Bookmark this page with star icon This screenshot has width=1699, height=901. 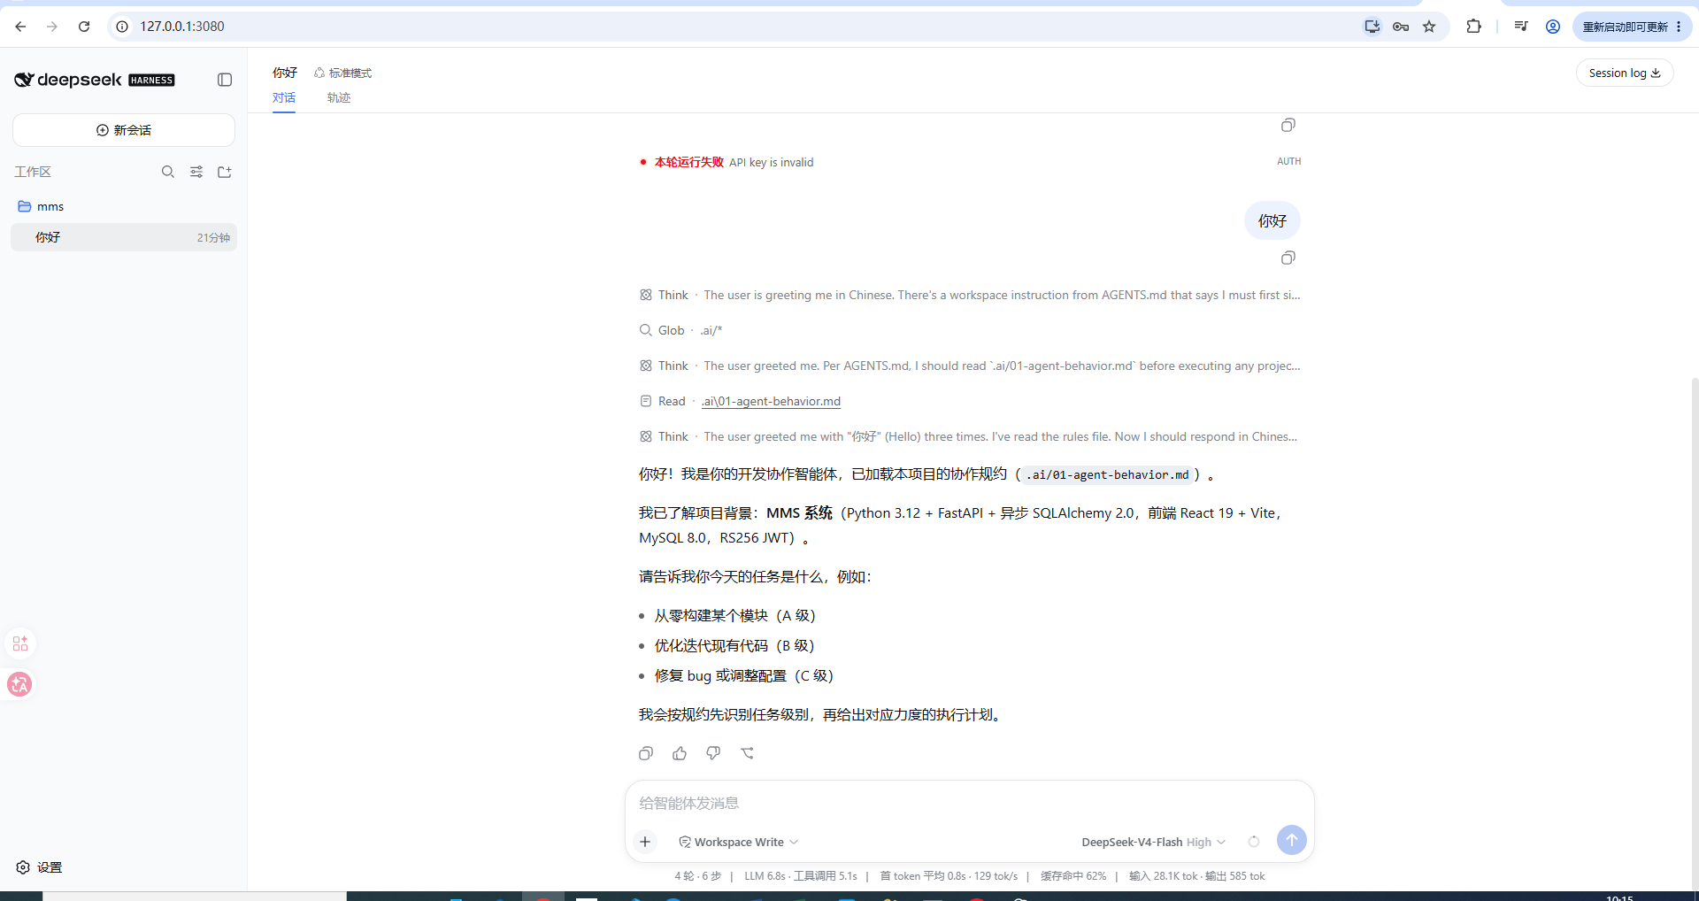tap(1429, 27)
